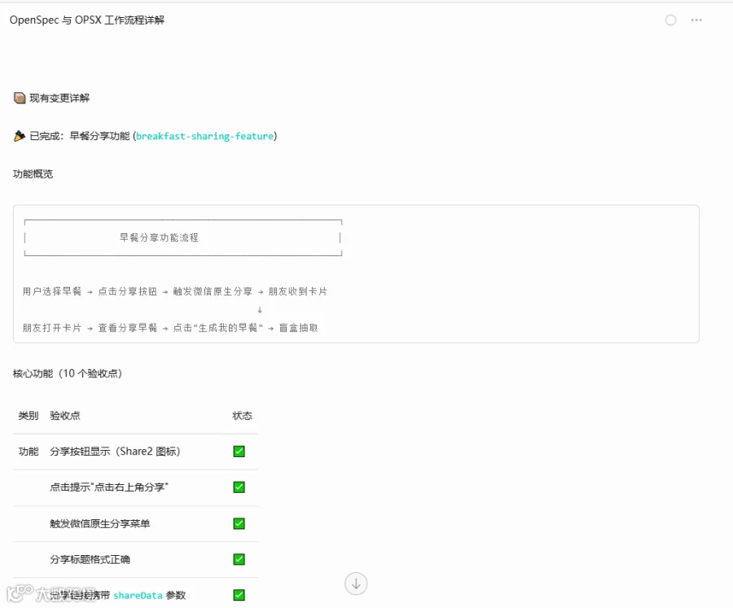
Task: Click the shareData code text
Action: 138,596
